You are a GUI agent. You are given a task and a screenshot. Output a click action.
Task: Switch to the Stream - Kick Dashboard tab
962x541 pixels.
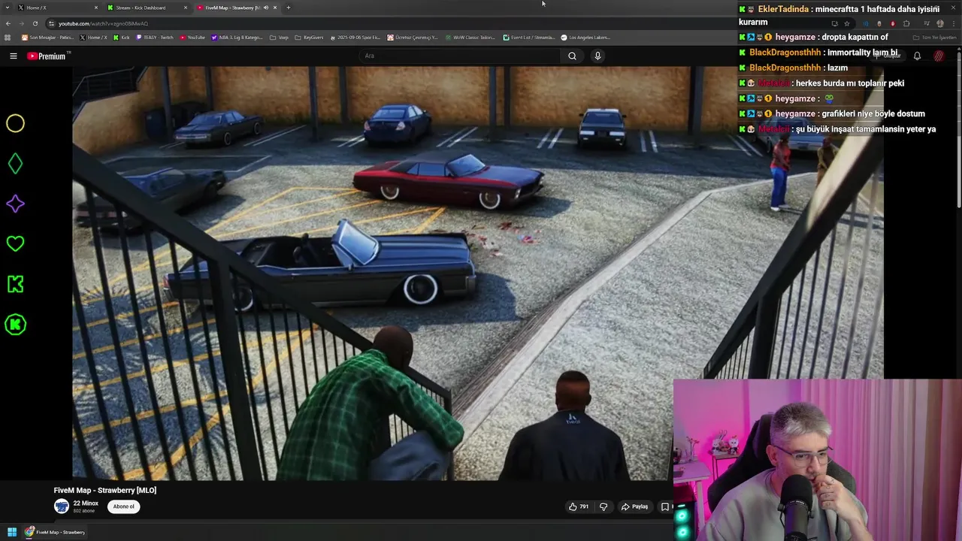point(147,8)
